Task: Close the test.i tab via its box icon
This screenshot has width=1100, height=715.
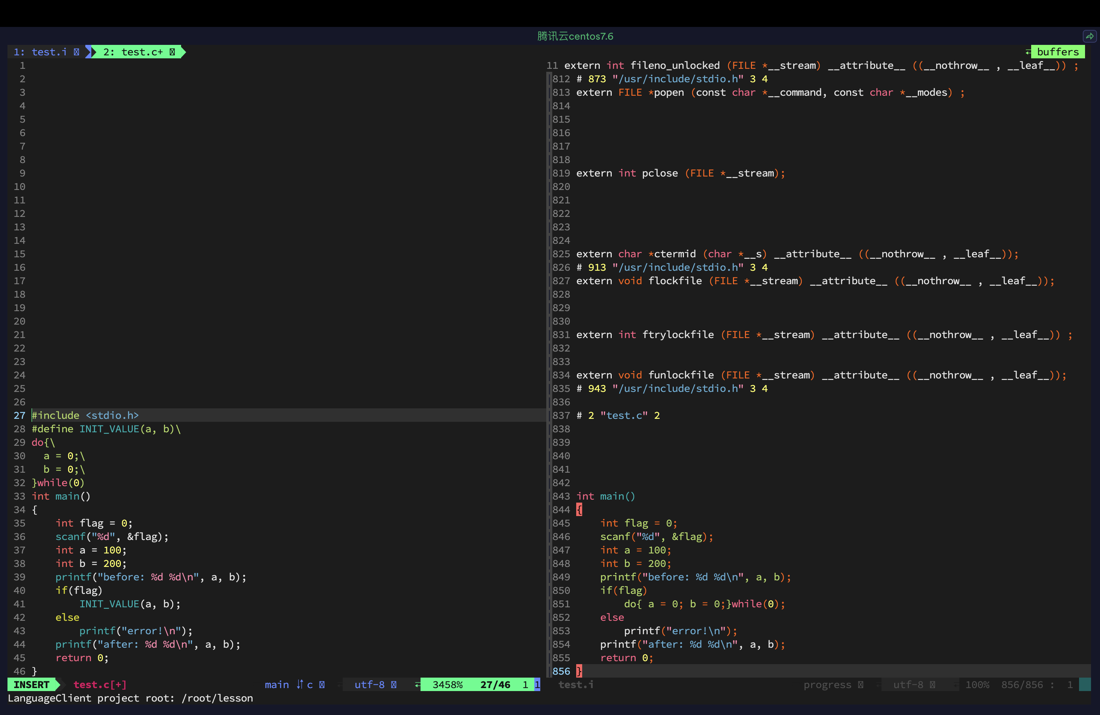Action: click(77, 52)
